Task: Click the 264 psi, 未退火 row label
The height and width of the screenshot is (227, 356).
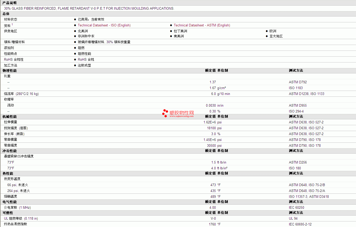Action: point(19,191)
